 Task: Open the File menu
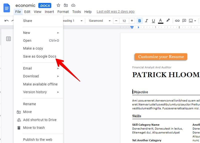click(x=18, y=12)
